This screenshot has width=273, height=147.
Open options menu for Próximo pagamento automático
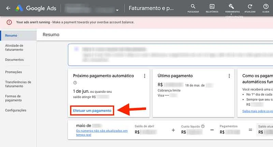coord(144,76)
